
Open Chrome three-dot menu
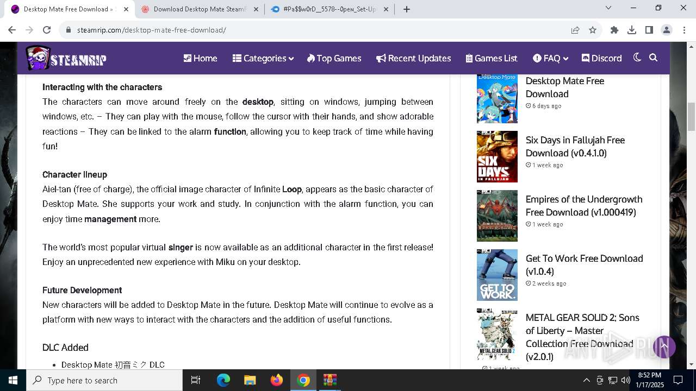click(x=683, y=30)
